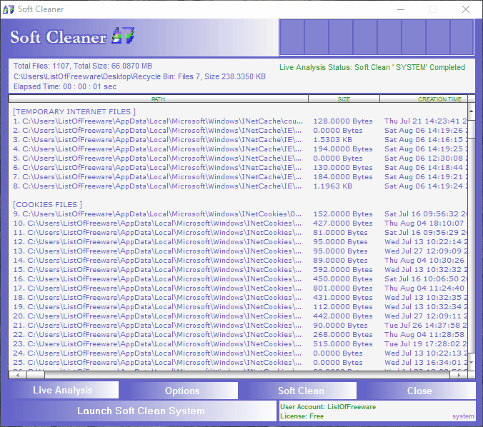The height and width of the screenshot is (427, 483).
Task: Click the horizontal scrollbar right arrow
Action: coord(459,375)
